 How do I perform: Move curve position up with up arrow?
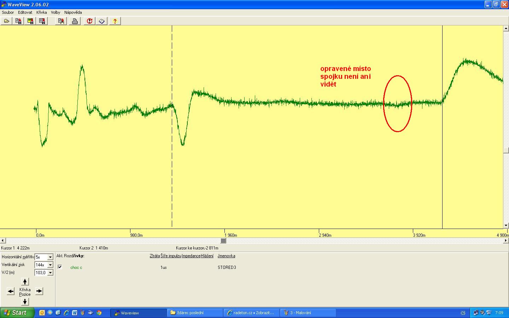coord(25,282)
